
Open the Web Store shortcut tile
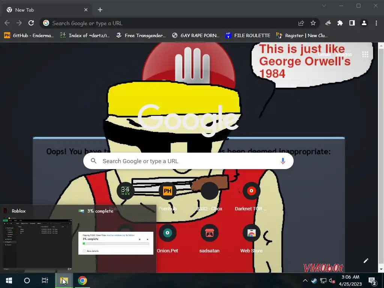[251, 232]
